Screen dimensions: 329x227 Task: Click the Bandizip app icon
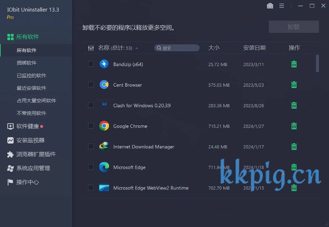click(104, 64)
